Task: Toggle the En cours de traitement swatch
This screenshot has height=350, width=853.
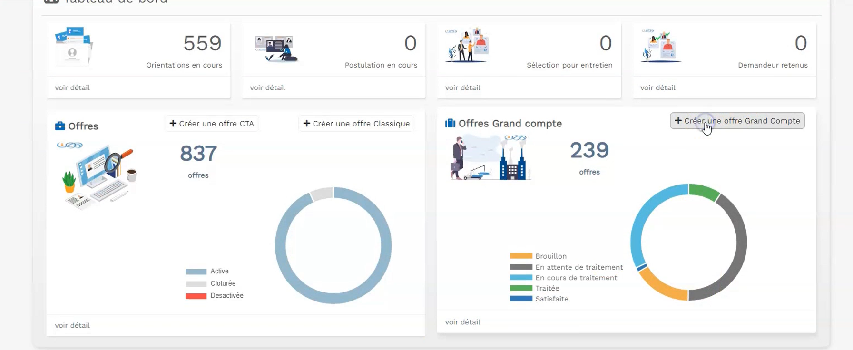Action: pyautogui.click(x=521, y=278)
